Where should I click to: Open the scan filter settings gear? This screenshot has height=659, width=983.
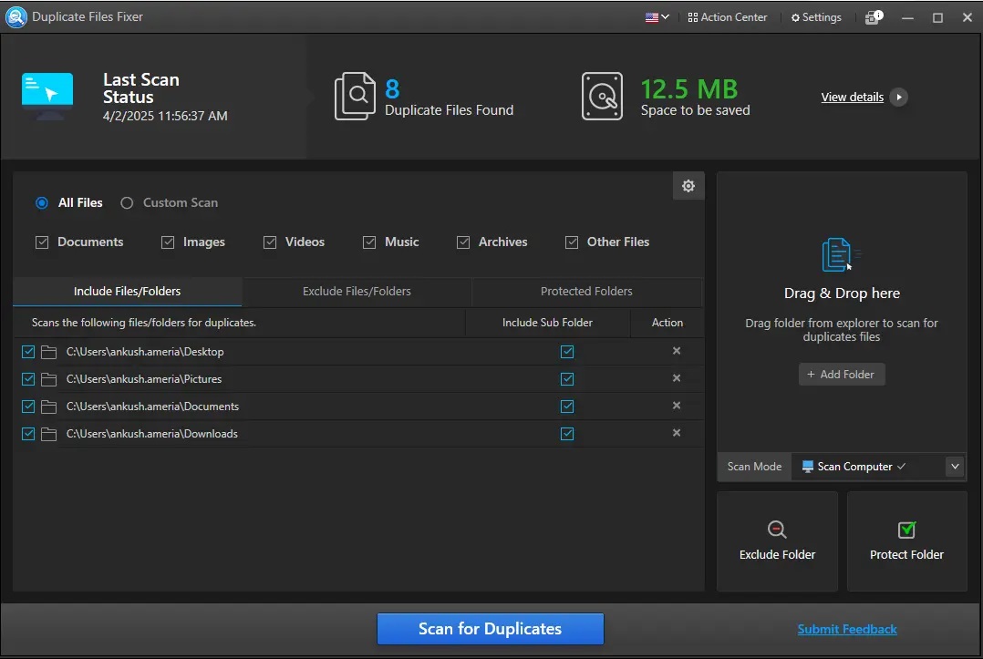pyautogui.click(x=688, y=185)
